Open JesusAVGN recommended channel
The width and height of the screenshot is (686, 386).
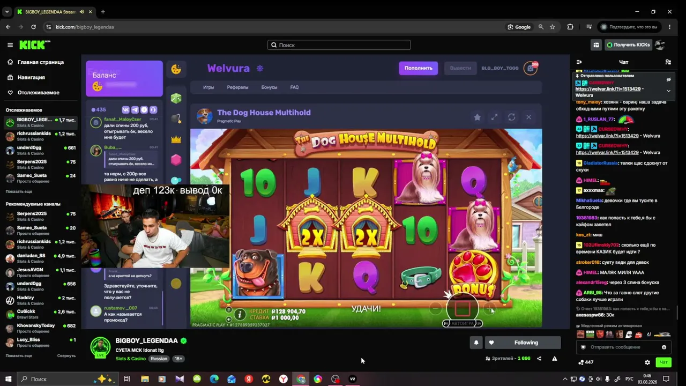pos(41,272)
